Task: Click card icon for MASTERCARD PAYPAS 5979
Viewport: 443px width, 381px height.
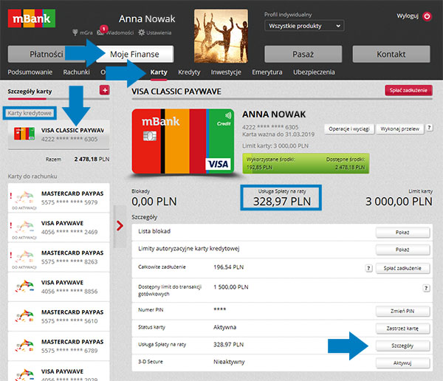Action: (x=24, y=198)
